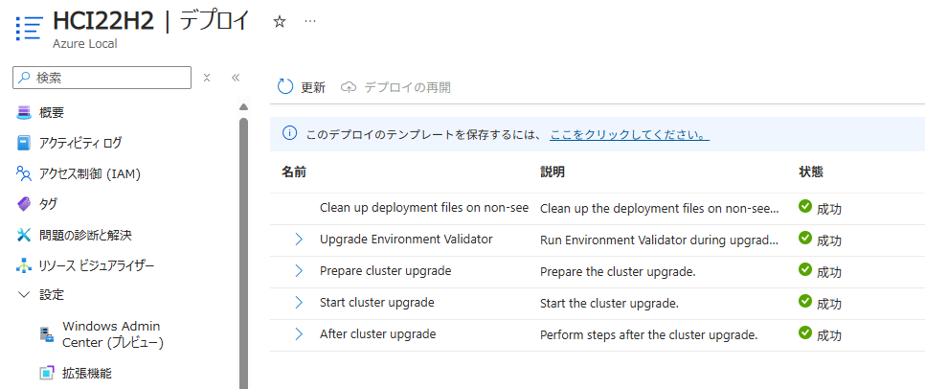Click the 拡張機能 extensions icon
The height and width of the screenshot is (389, 925).
tap(47, 373)
